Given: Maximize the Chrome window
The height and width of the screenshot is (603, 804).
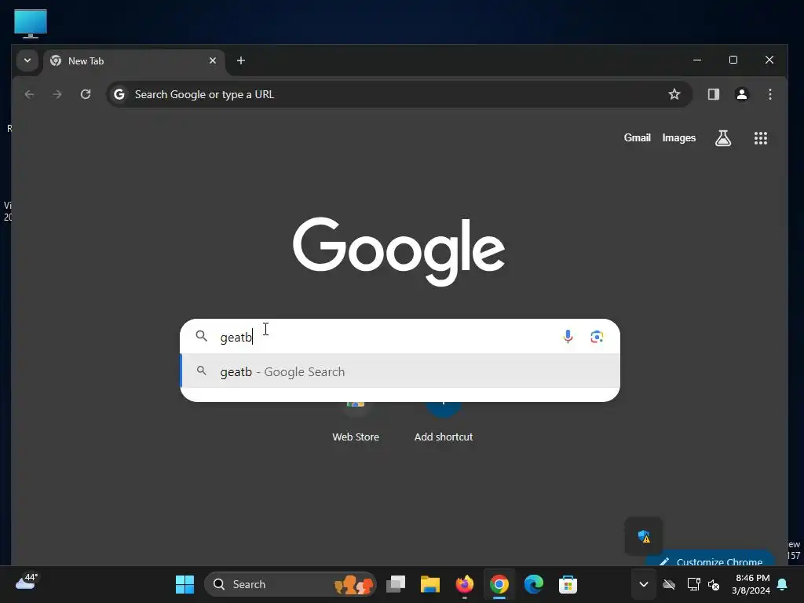Looking at the screenshot, I should click(733, 60).
